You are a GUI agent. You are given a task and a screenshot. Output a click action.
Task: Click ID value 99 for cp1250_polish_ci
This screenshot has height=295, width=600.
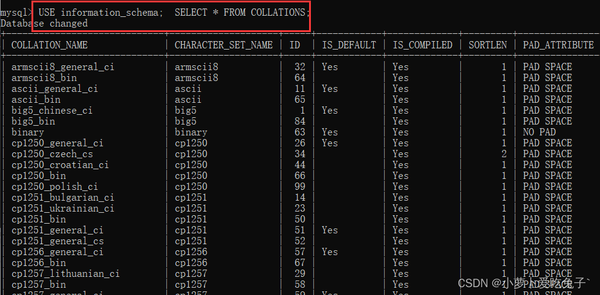click(x=300, y=187)
